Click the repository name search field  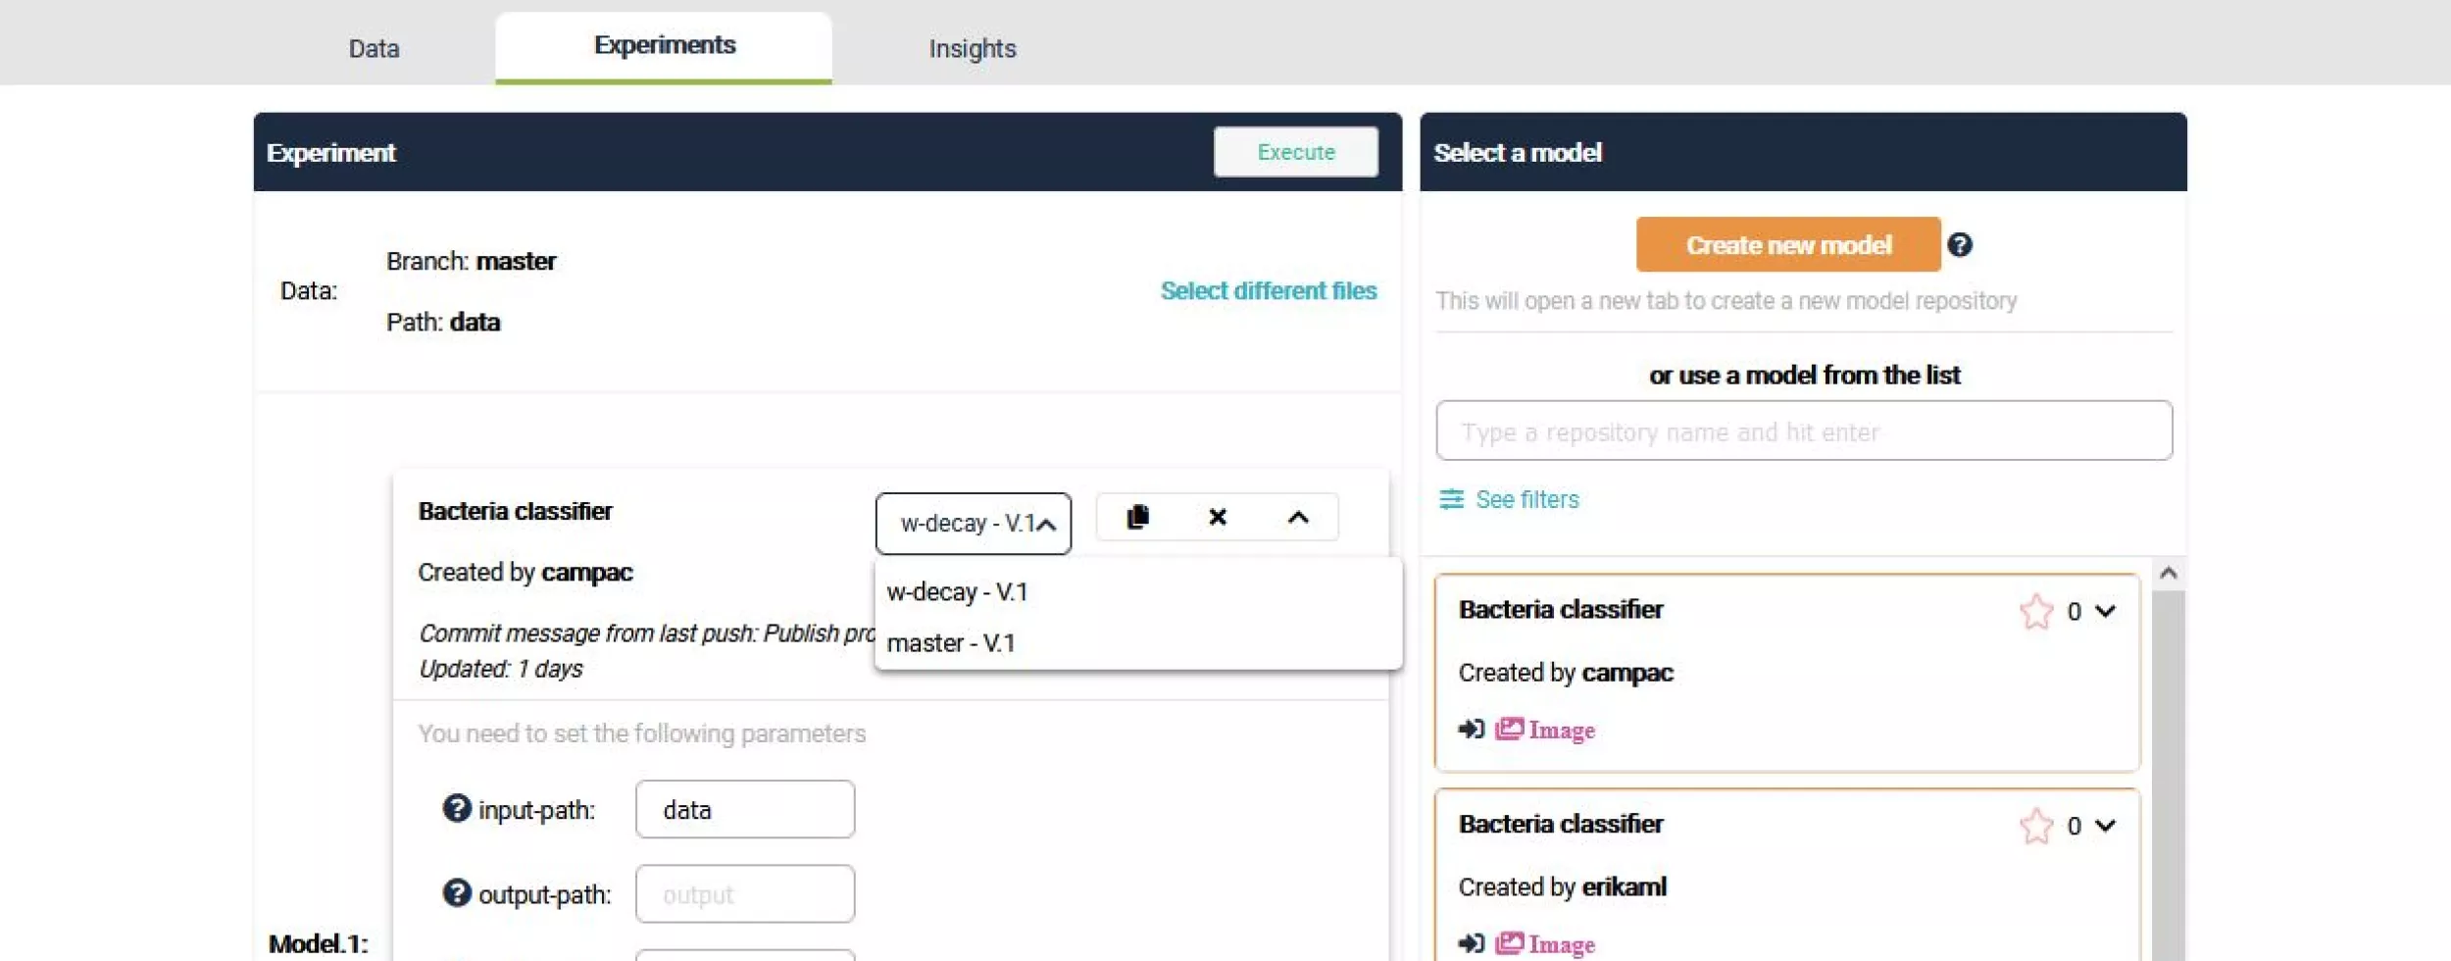(x=1803, y=431)
